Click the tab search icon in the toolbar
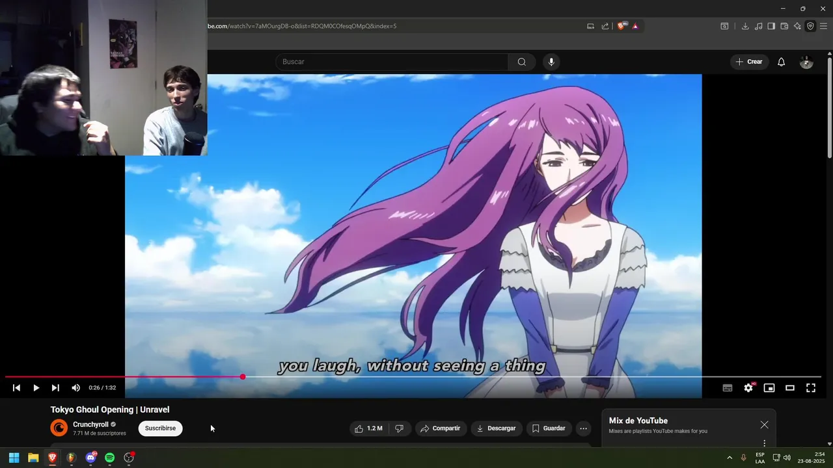 (724, 26)
